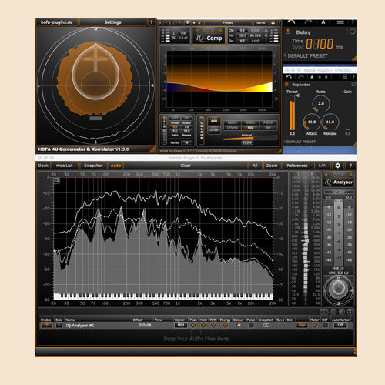
Task: Click Expander Attack knob showing 11.0
Action: point(312,122)
